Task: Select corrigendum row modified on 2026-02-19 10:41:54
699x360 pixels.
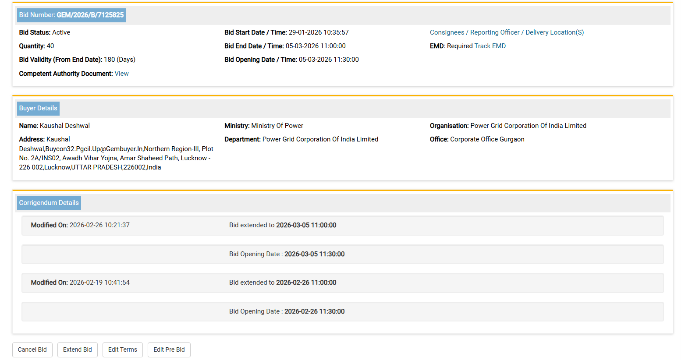Action: tap(342, 282)
